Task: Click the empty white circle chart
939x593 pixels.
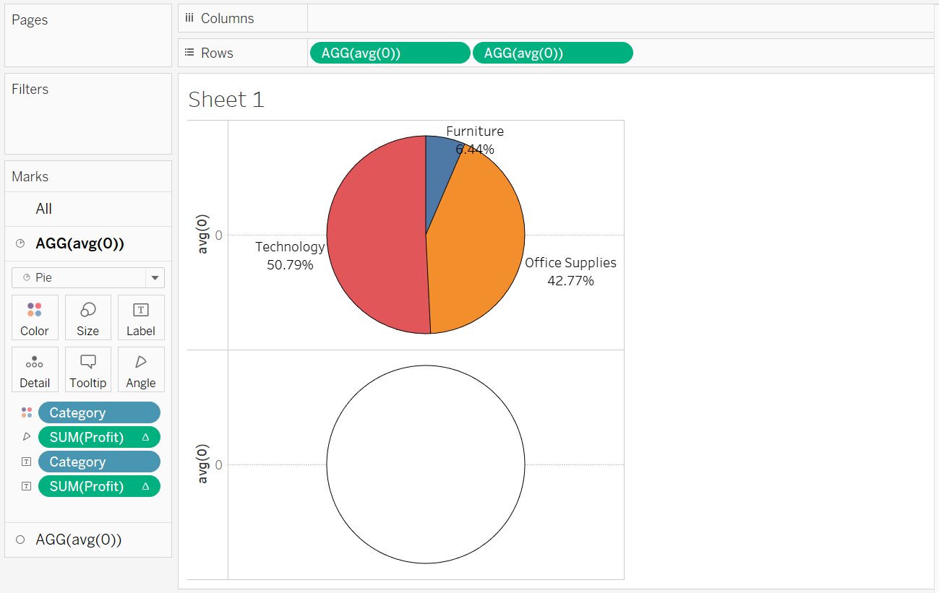Action: pyautogui.click(x=425, y=464)
